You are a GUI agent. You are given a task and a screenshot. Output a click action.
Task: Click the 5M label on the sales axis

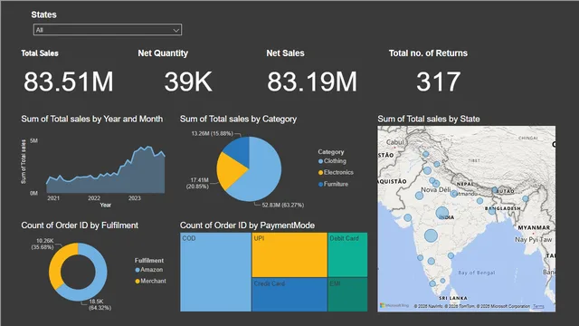click(x=33, y=141)
